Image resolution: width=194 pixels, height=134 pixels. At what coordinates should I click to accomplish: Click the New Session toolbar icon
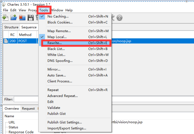pos(6,17)
